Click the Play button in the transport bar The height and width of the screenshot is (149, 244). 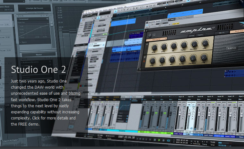pos(159,140)
